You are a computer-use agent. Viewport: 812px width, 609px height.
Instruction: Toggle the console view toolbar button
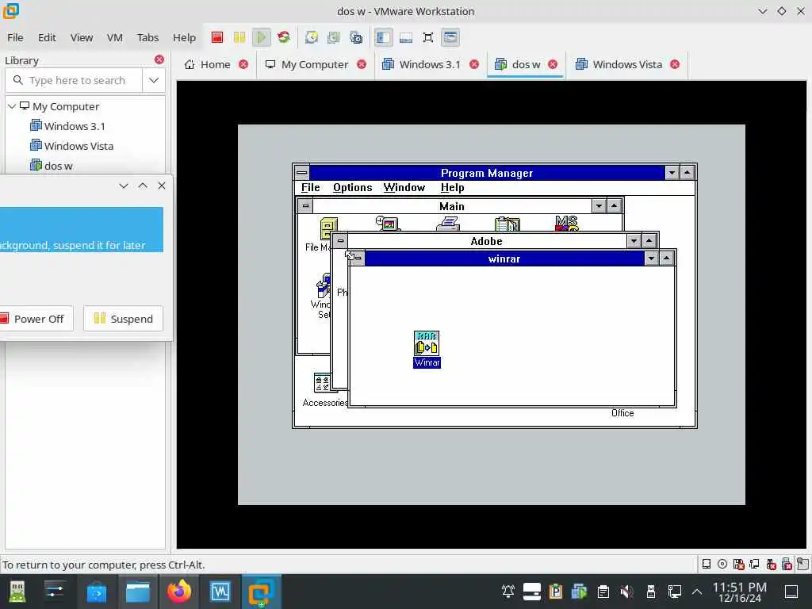point(450,37)
